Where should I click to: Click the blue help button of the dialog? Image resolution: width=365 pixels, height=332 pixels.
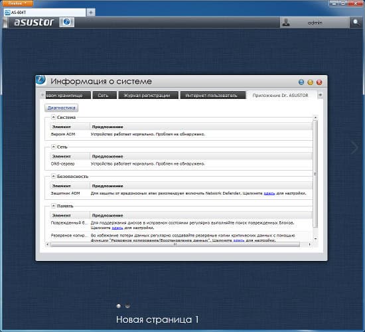click(301, 82)
